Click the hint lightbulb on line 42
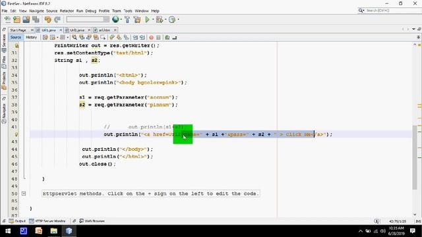The width and height of the screenshot is (422, 237). 16,134
